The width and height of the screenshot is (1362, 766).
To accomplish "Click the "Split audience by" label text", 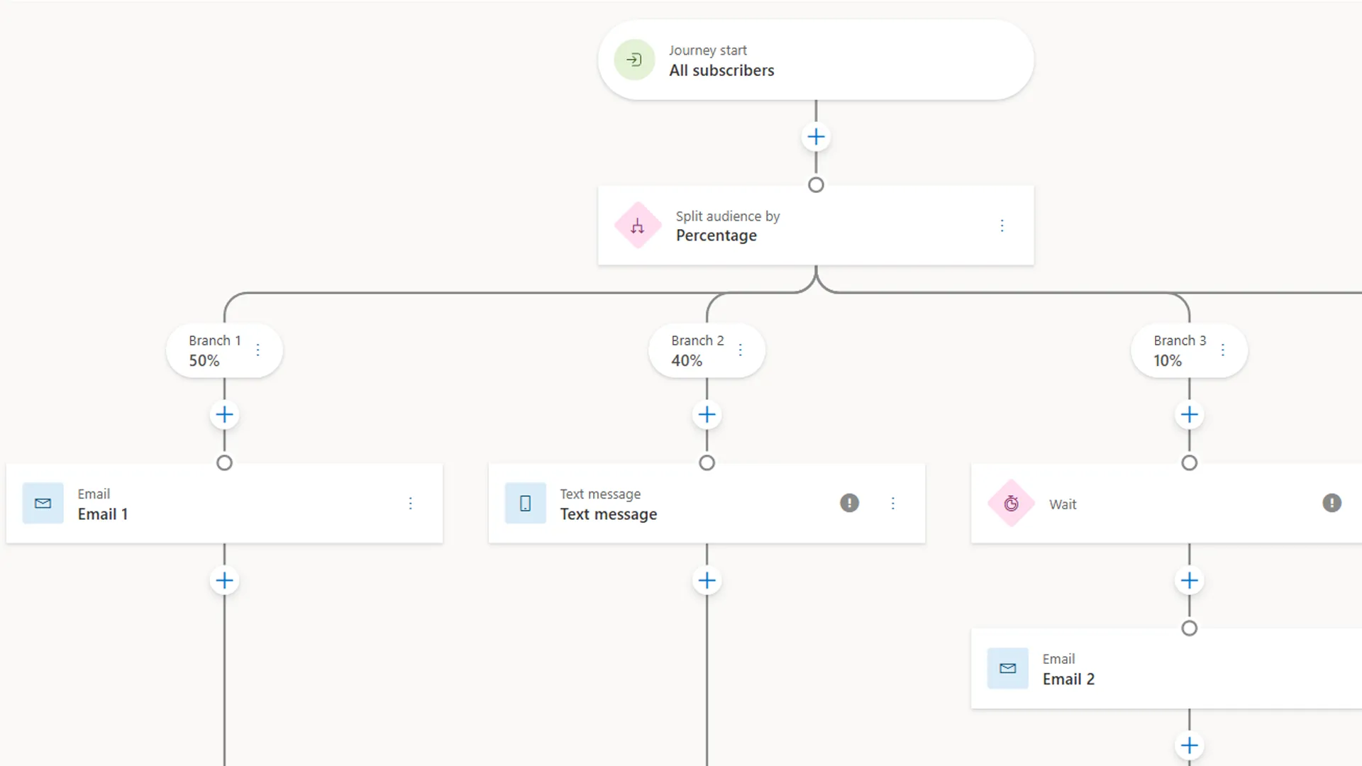I will pos(728,216).
